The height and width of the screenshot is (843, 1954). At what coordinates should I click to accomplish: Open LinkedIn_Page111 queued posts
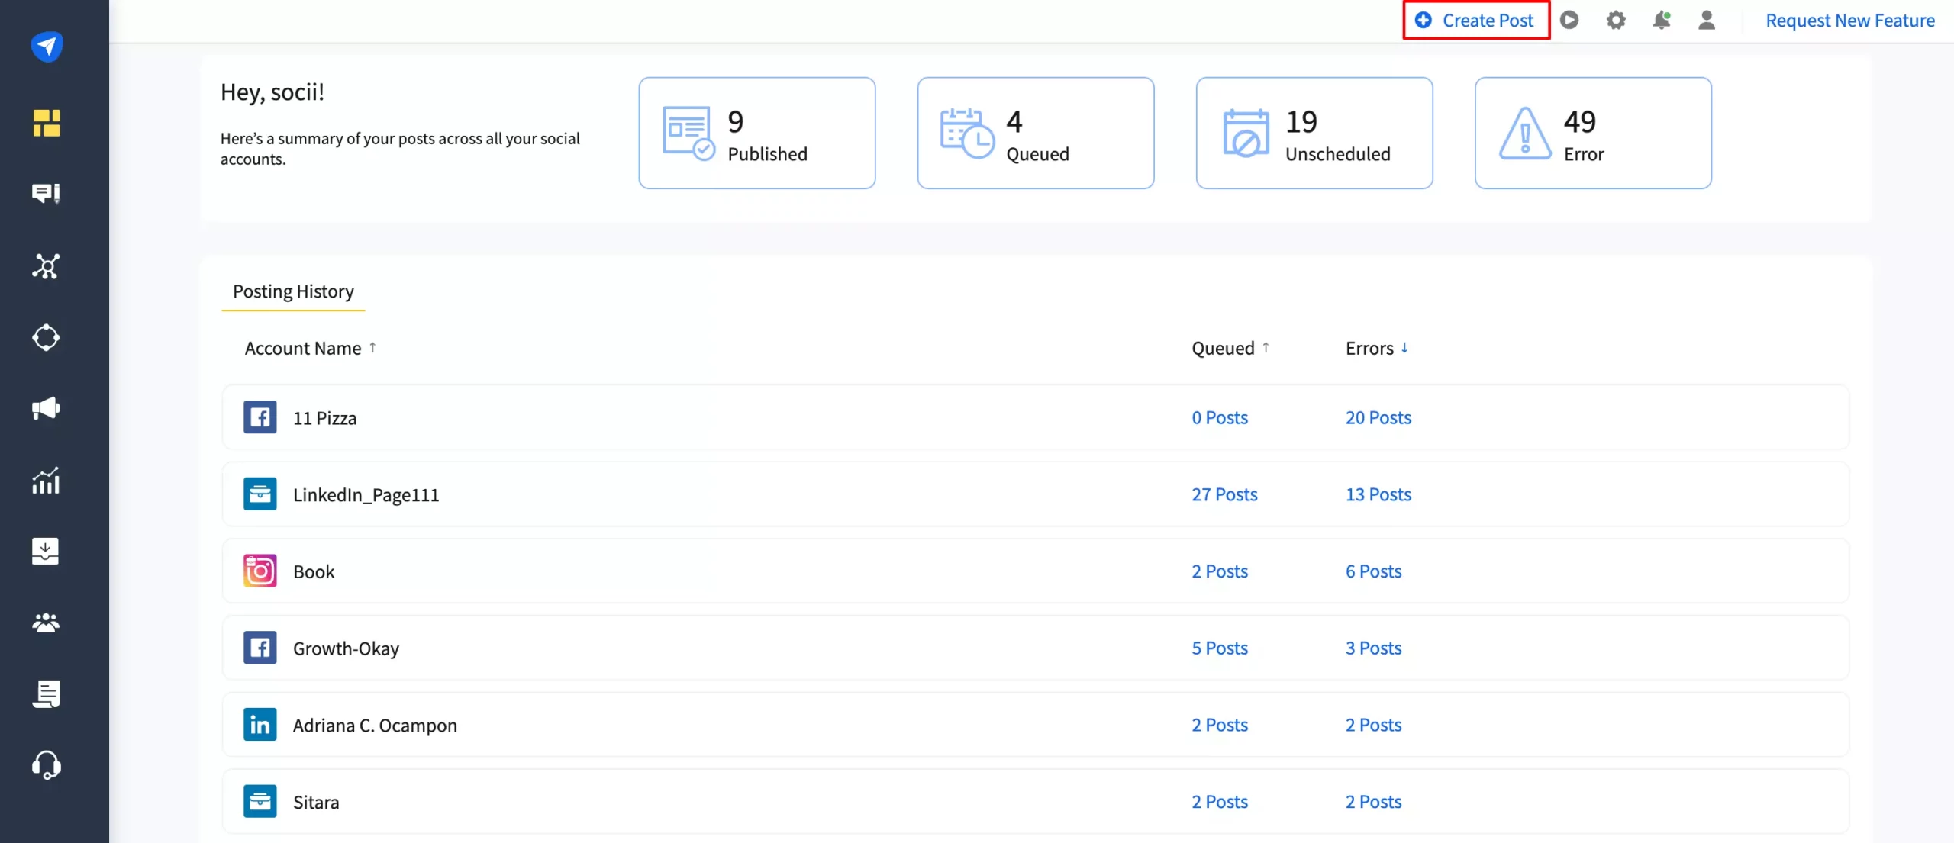pyautogui.click(x=1224, y=493)
